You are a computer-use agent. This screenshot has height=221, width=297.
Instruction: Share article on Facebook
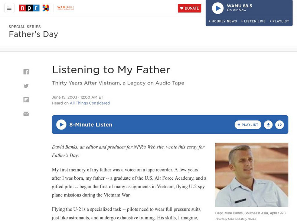(26, 72)
